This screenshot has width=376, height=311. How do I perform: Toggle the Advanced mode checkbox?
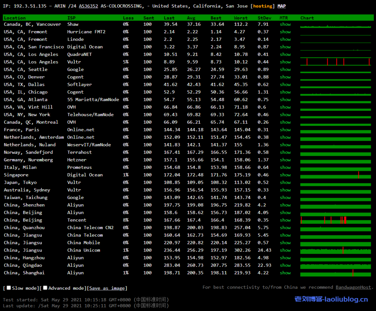45,288
